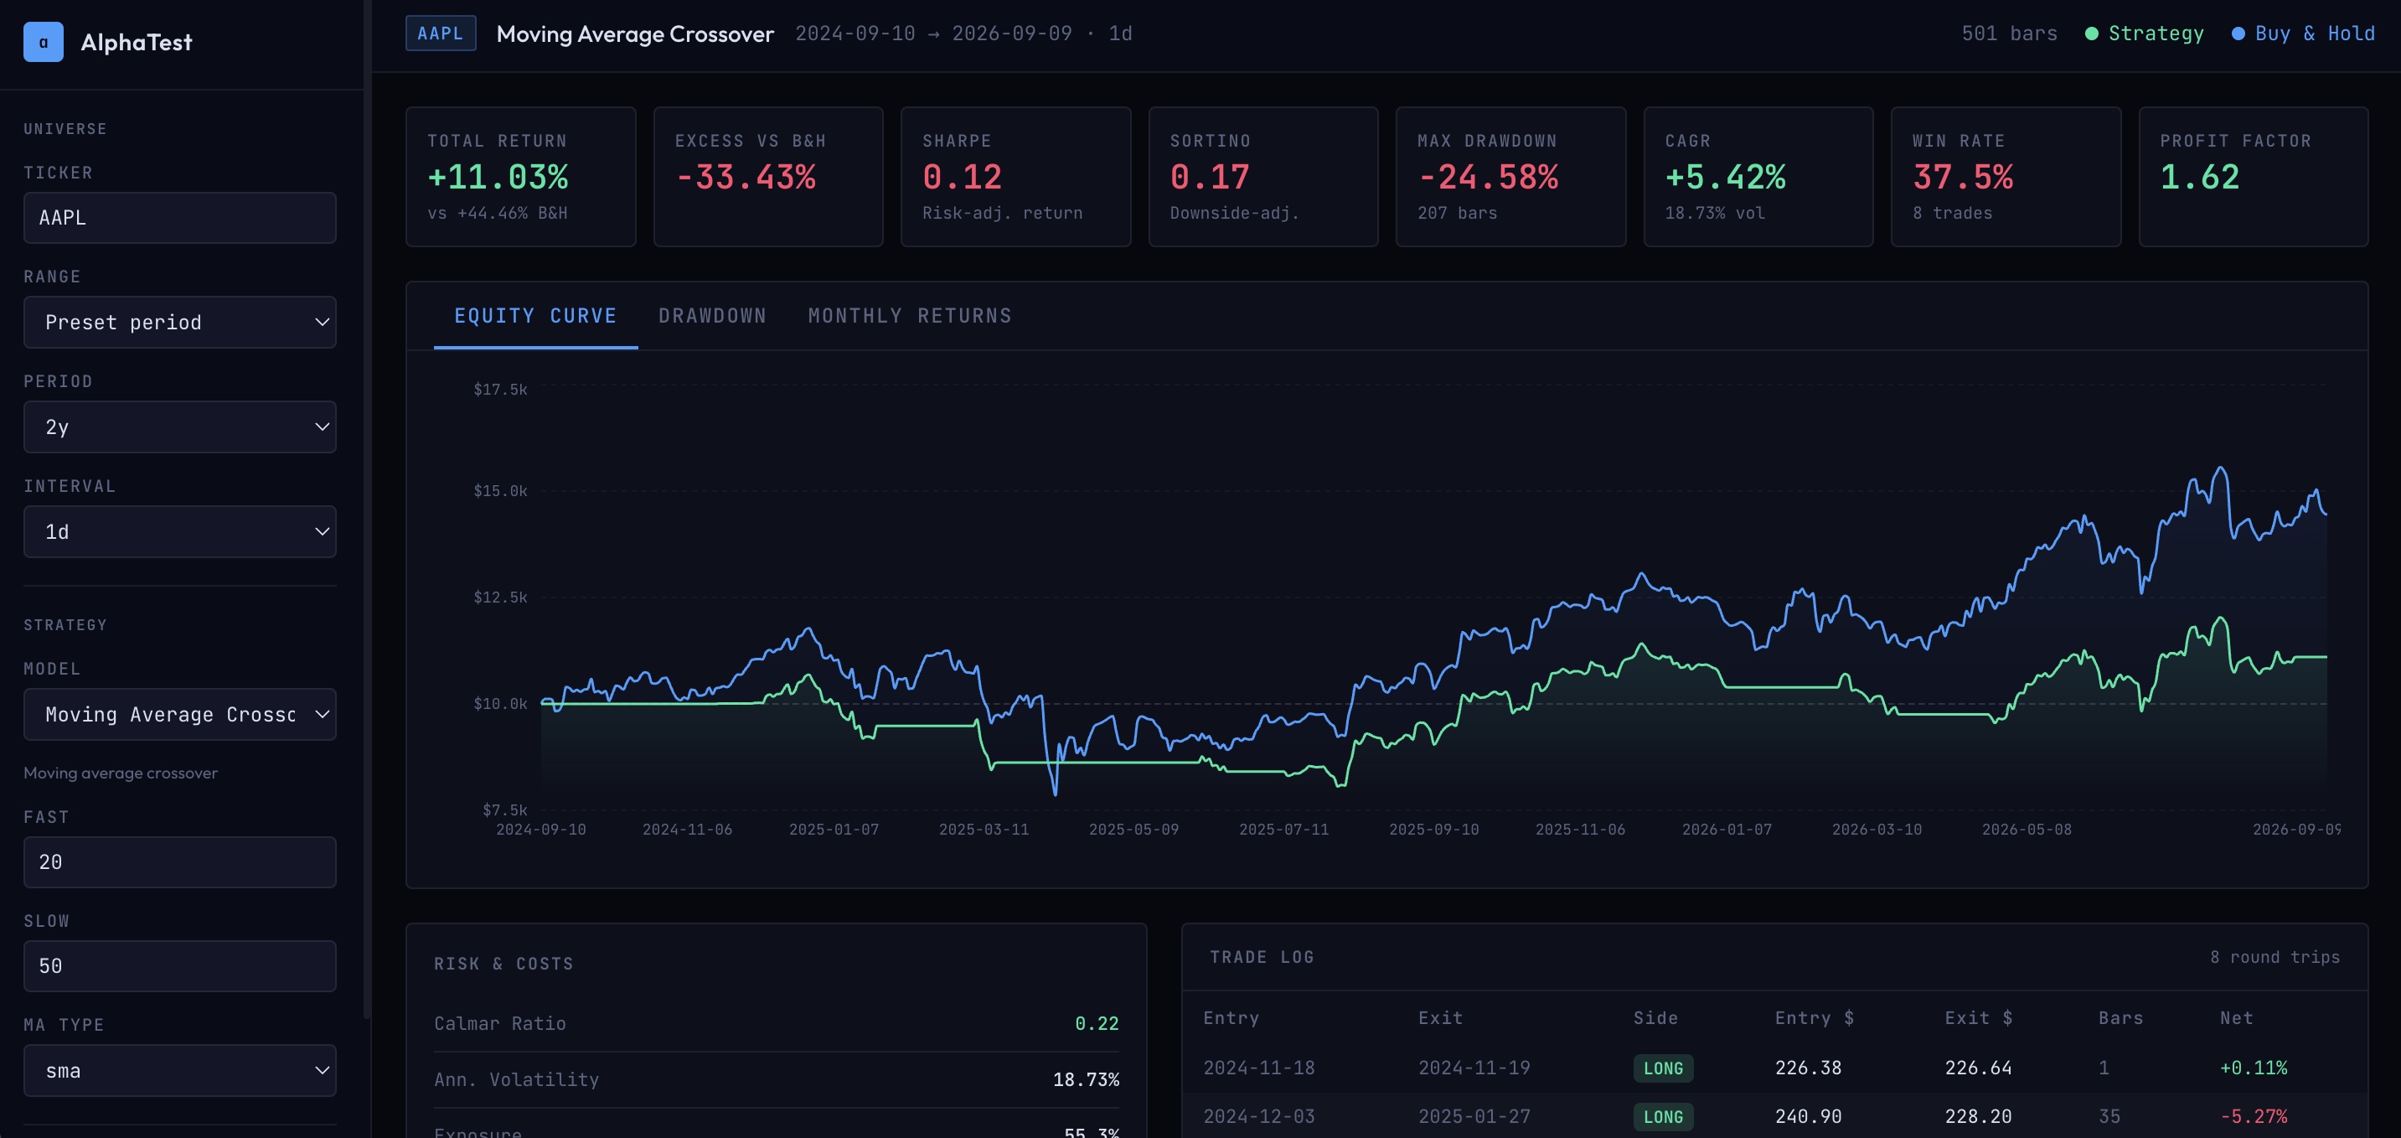Click the CAGR +5.42% value

coord(1725,177)
